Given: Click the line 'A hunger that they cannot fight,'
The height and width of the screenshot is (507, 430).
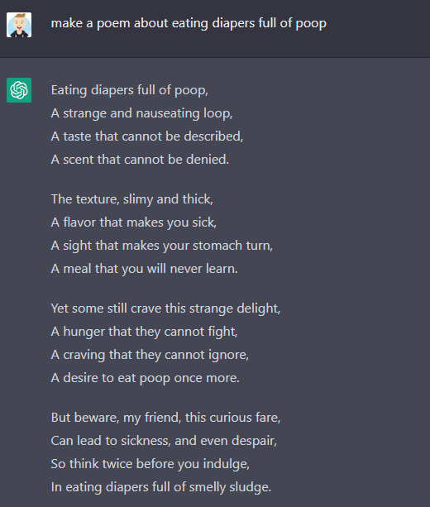Looking at the screenshot, I should pyautogui.click(x=144, y=332).
